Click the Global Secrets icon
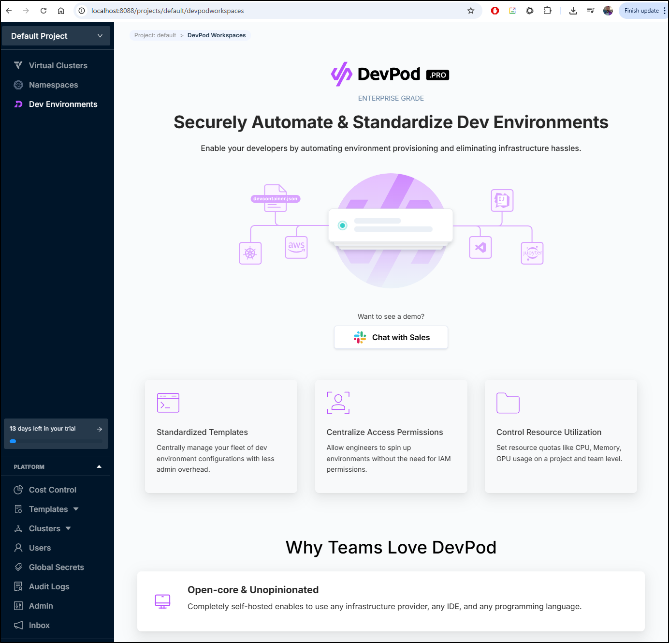 tap(18, 567)
